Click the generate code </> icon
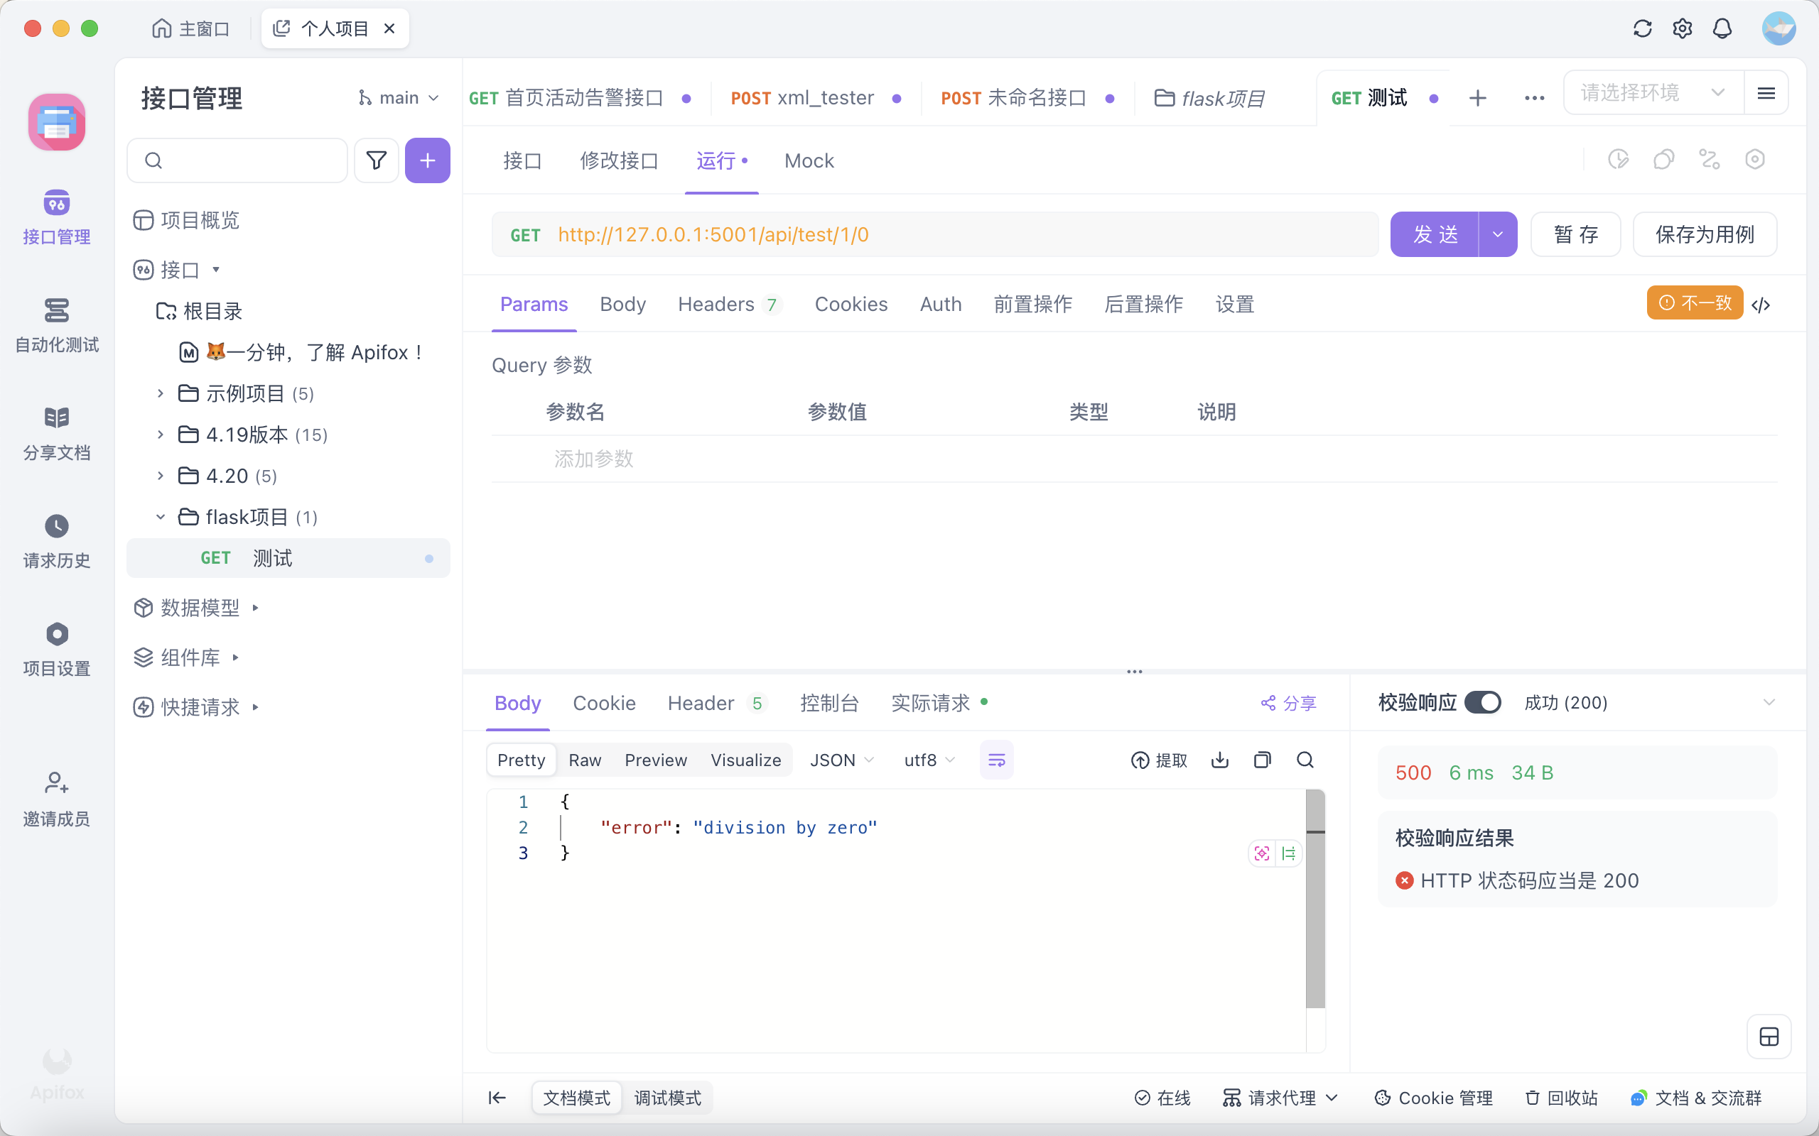 [x=1761, y=305]
